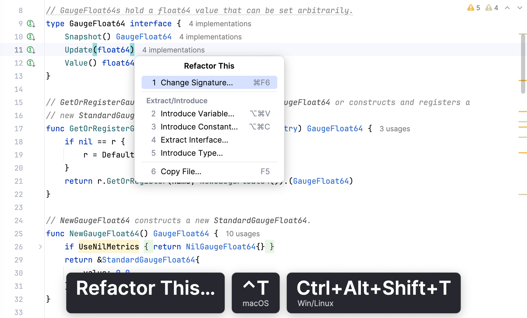
Task: Click the Value method gutter icon on line 12
Action: (31, 63)
